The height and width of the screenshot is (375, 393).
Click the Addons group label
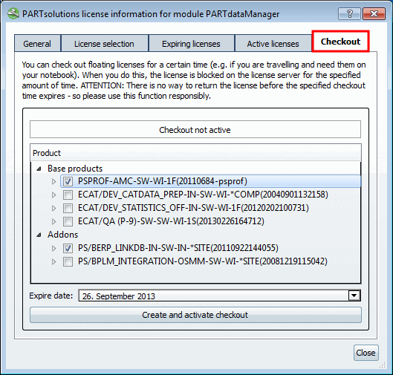click(x=62, y=235)
